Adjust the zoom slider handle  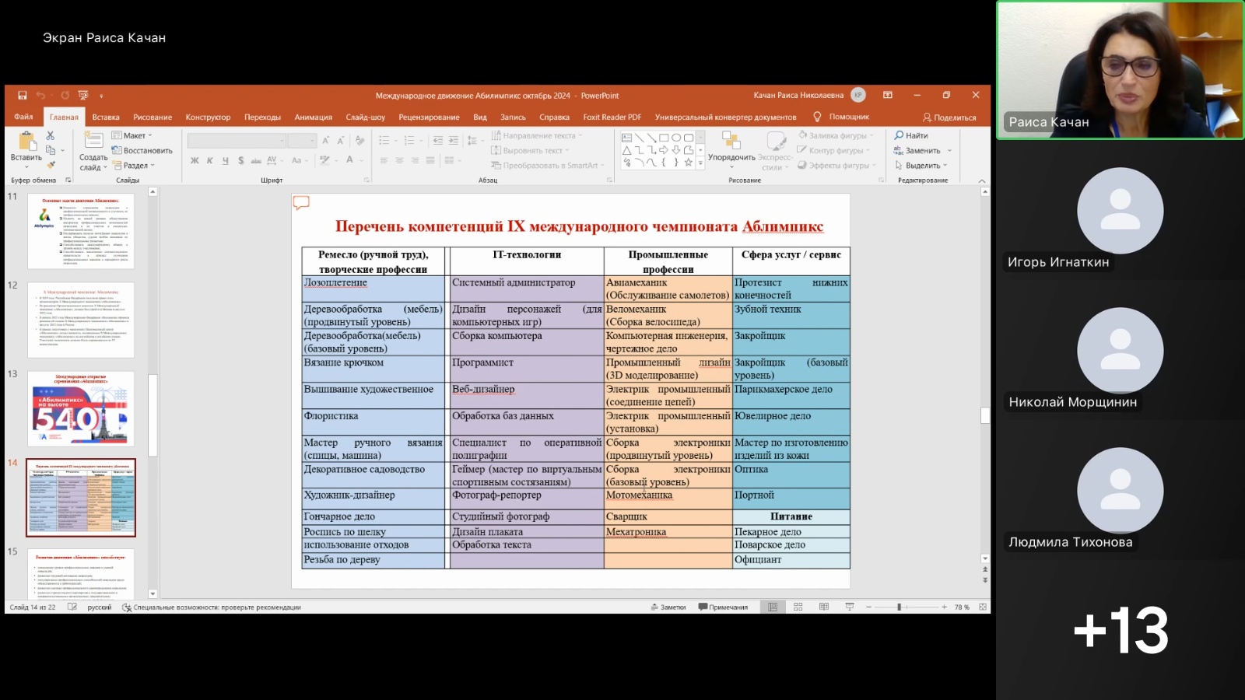pyautogui.click(x=899, y=607)
